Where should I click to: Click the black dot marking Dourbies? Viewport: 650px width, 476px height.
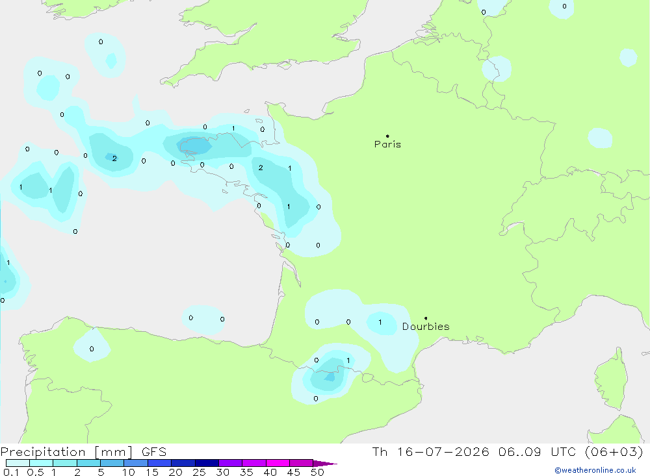coord(426,318)
